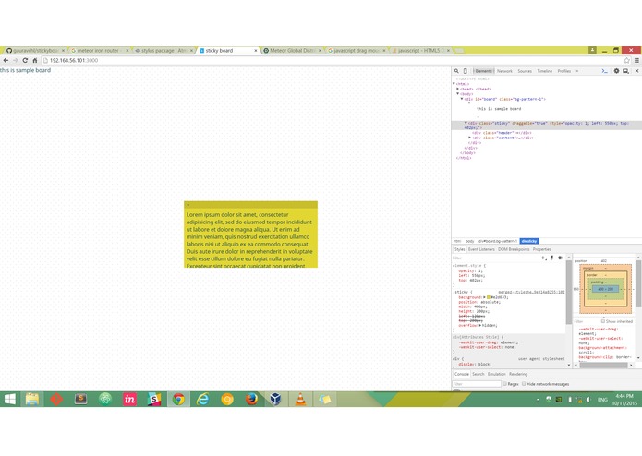Select html in breadcrumb bar
The height and width of the screenshot is (456, 642).
(x=457, y=241)
